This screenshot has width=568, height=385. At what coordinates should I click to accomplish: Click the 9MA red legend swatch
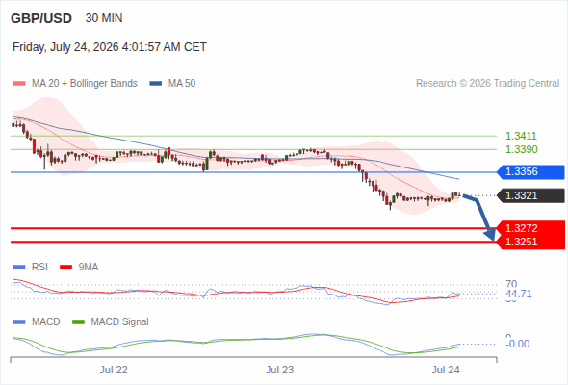(65, 268)
